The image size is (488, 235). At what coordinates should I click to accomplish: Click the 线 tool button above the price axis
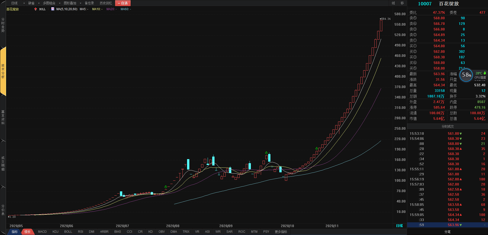coord(393,3)
